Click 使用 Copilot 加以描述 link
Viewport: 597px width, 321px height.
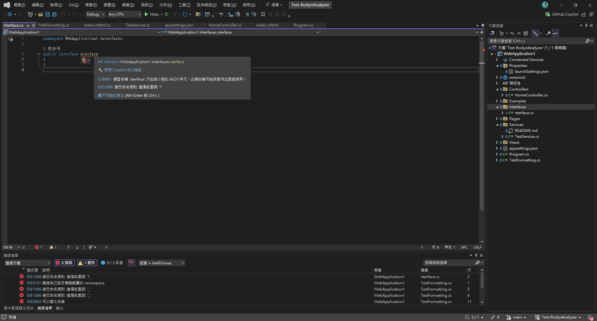click(x=123, y=70)
